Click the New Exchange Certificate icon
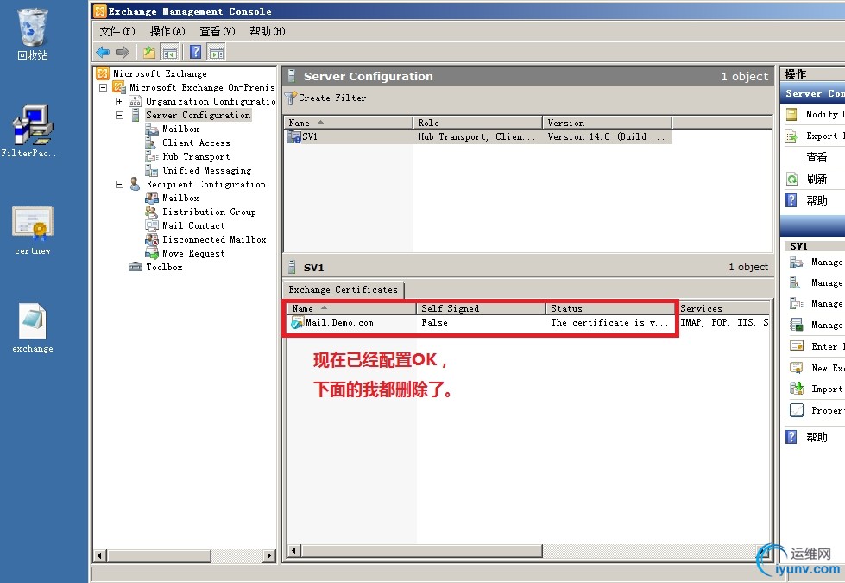Image resolution: width=845 pixels, height=583 pixels. click(797, 368)
